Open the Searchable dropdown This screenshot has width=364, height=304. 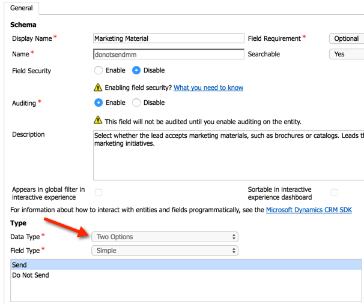point(346,54)
